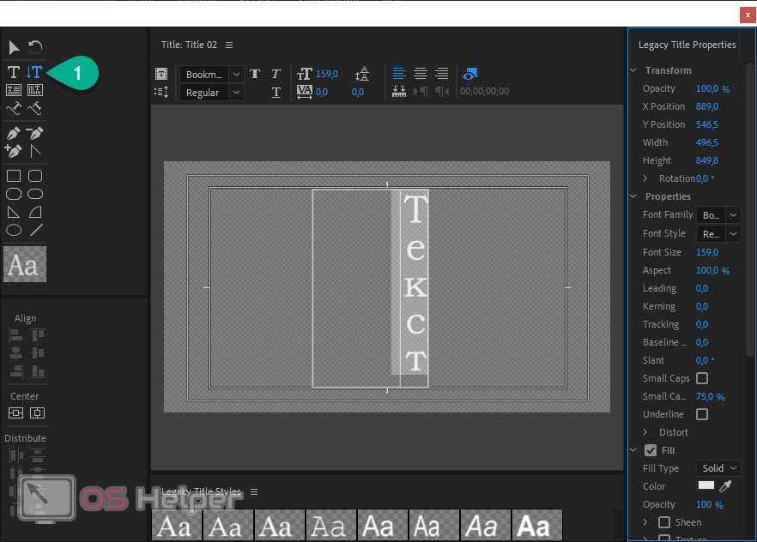
Task: Select the Ellipse shape tool
Action: (x=14, y=230)
